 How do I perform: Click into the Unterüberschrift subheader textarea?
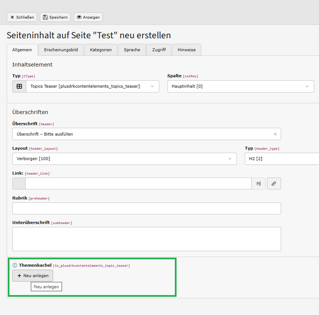coord(147,239)
